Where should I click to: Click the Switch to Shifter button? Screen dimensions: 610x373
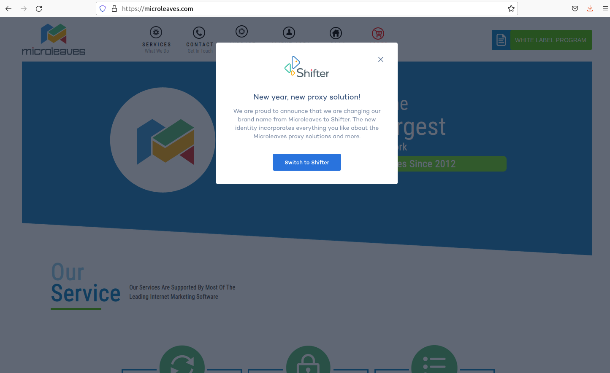(307, 162)
